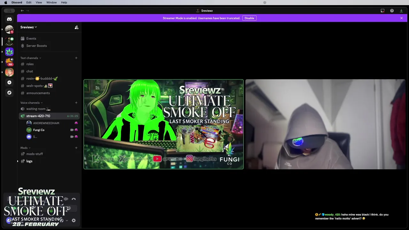Open Events in channel list
The height and width of the screenshot is (230, 409).
[x=49, y=38]
